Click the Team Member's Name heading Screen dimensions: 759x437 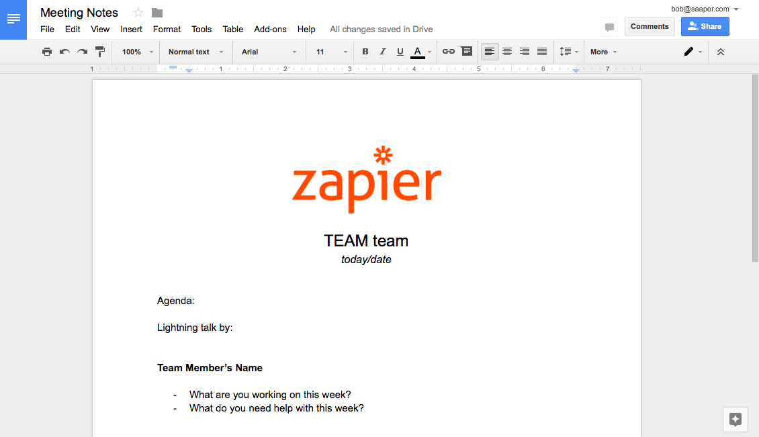[x=210, y=368]
